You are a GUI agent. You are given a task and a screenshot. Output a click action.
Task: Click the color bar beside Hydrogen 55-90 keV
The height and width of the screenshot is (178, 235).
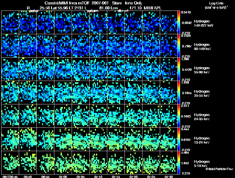pyautogui.click(x=179, y=69)
